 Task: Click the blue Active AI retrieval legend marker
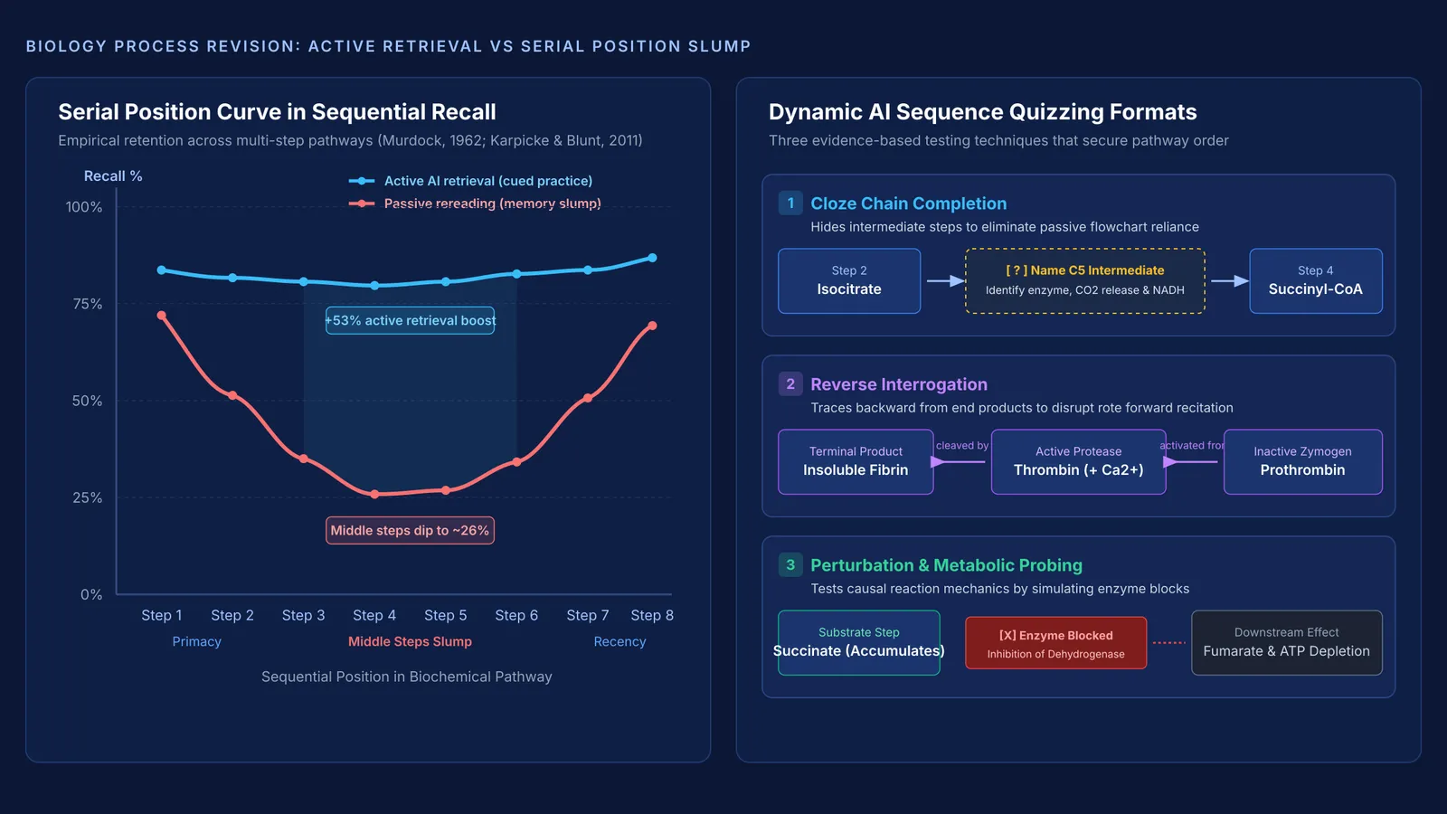[362, 181]
